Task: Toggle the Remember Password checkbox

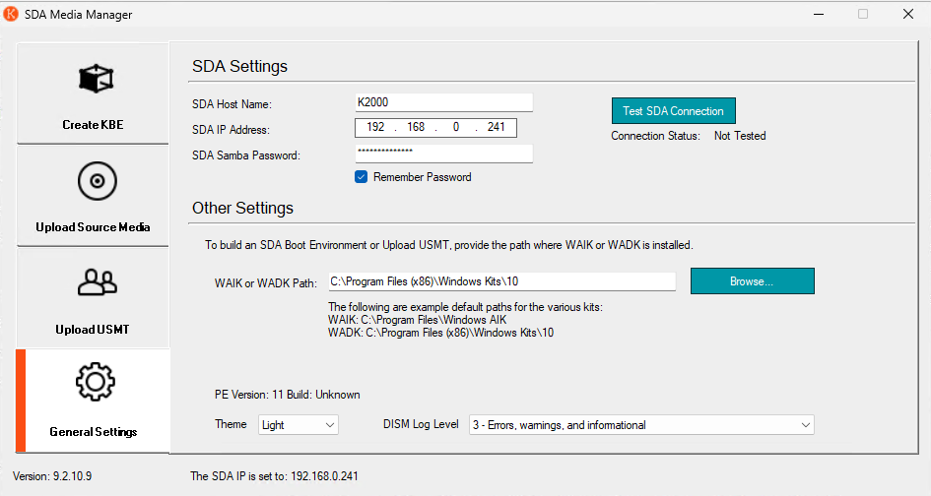Action: click(x=362, y=177)
